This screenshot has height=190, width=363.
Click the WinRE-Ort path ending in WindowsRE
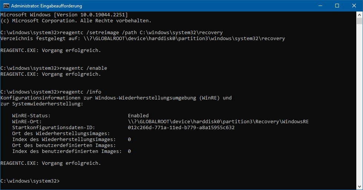(x=218, y=122)
